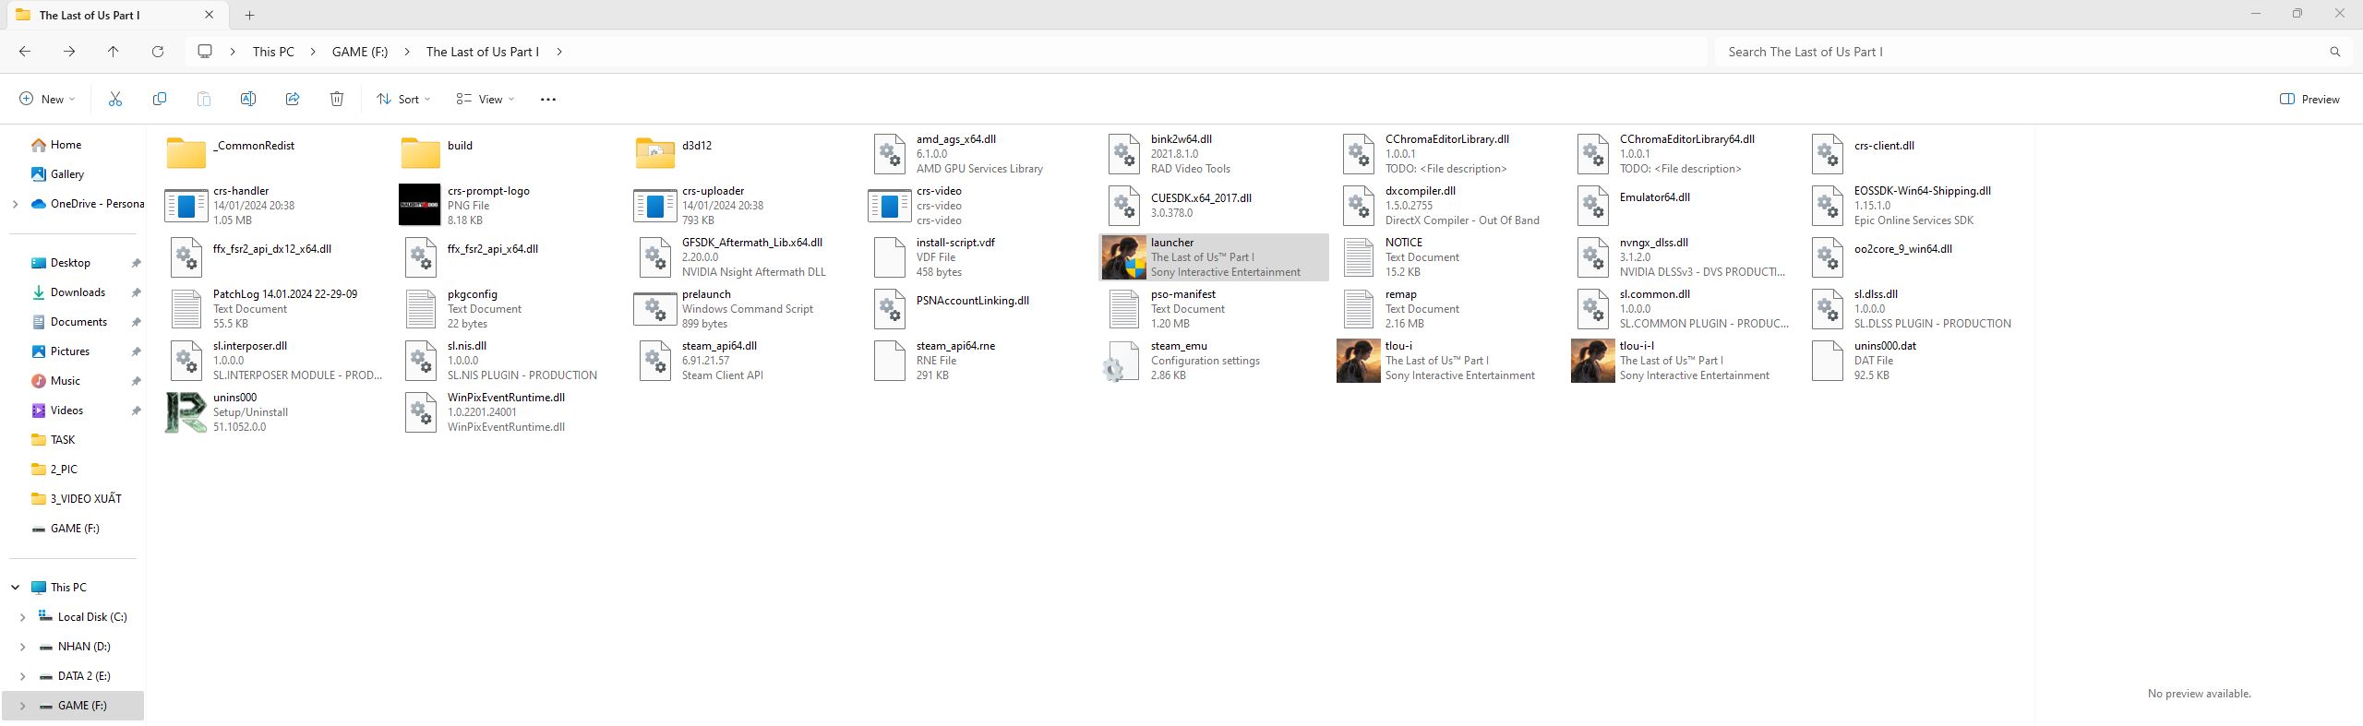The image size is (2363, 726).
Task: Toggle the Preview pane button
Action: (2309, 99)
